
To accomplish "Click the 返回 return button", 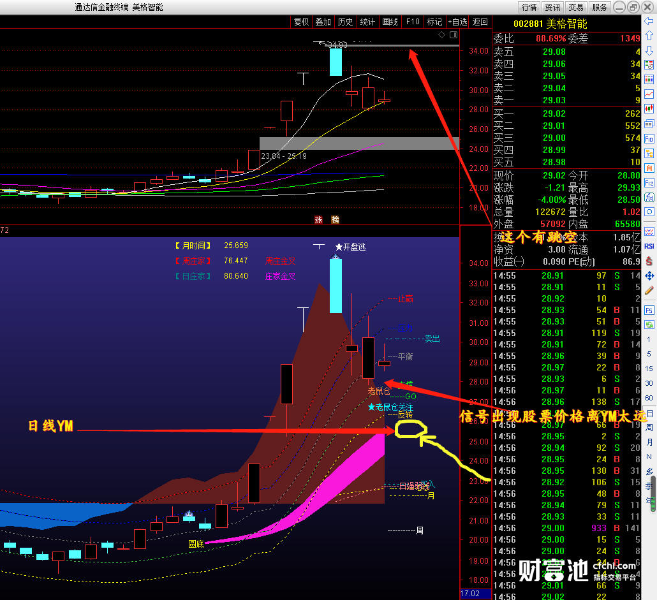I will pos(480,22).
